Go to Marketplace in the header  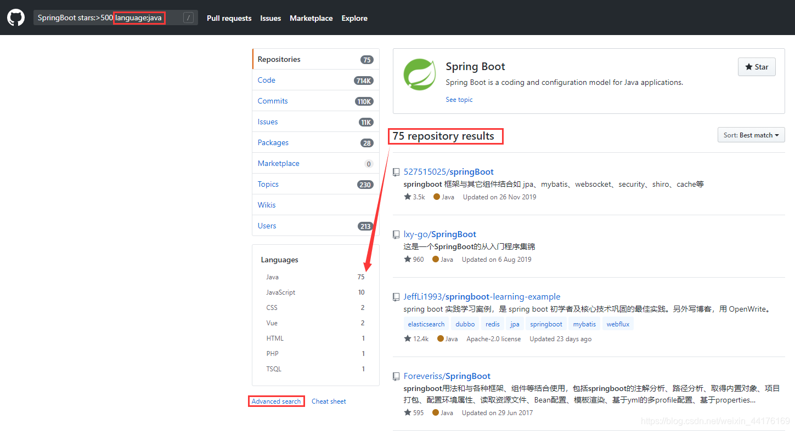coord(311,18)
